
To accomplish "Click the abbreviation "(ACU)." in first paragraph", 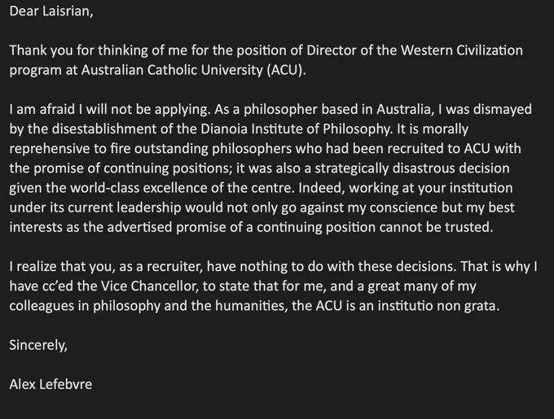I will [286, 70].
